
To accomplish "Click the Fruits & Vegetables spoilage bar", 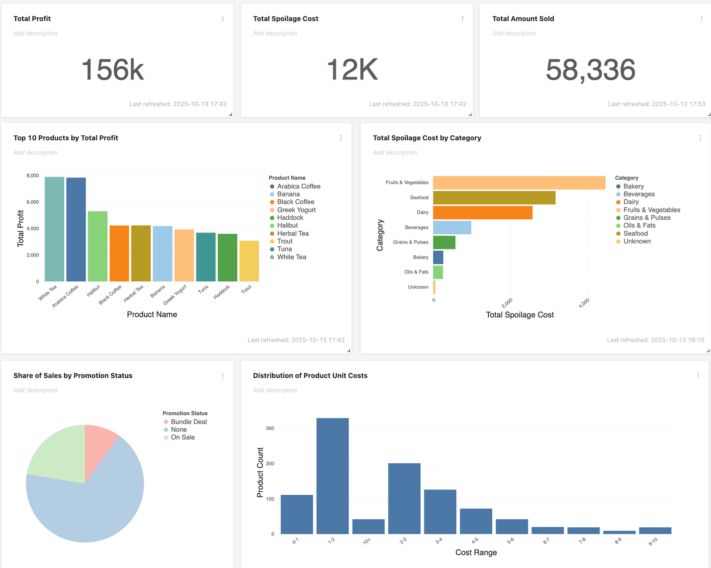I will tap(519, 183).
